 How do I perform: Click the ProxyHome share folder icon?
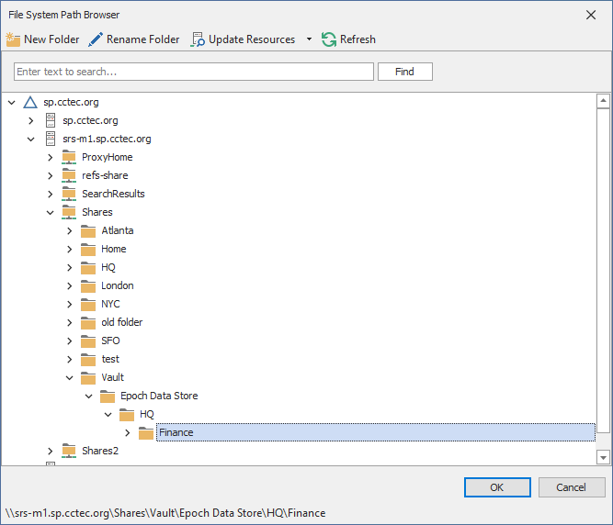point(69,157)
